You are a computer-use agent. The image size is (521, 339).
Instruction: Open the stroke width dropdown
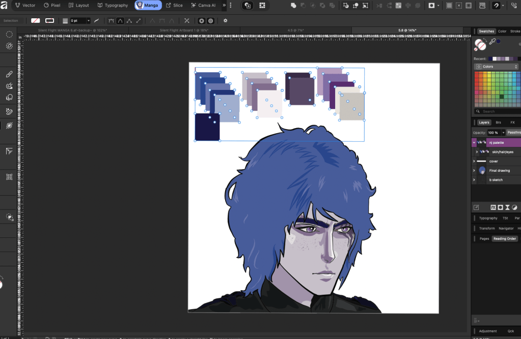88,21
